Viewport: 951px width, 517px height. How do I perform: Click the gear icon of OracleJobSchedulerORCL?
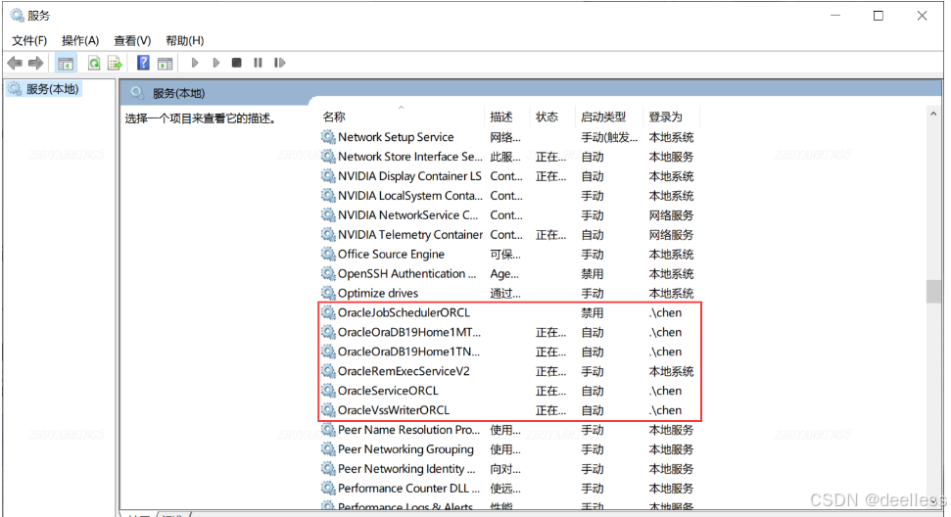328,312
